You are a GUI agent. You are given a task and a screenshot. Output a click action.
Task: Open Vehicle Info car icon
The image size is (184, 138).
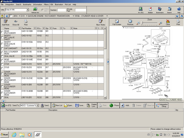(35, 9)
